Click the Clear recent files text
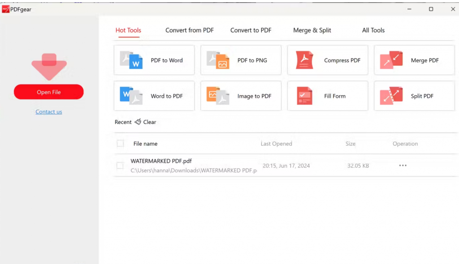The width and height of the screenshot is (459, 264). point(150,122)
